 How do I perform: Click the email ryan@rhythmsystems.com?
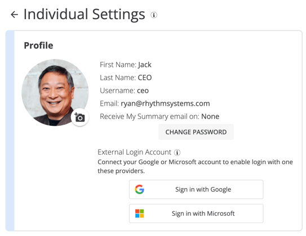tap(165, 103)
